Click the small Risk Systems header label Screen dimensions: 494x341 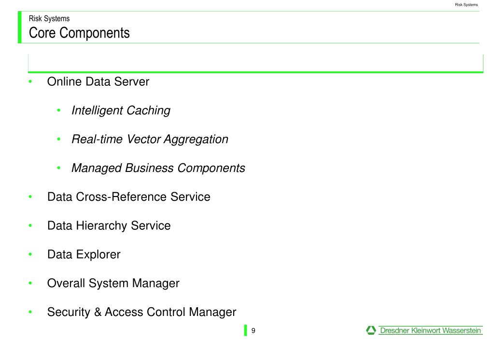pos(466,5)
